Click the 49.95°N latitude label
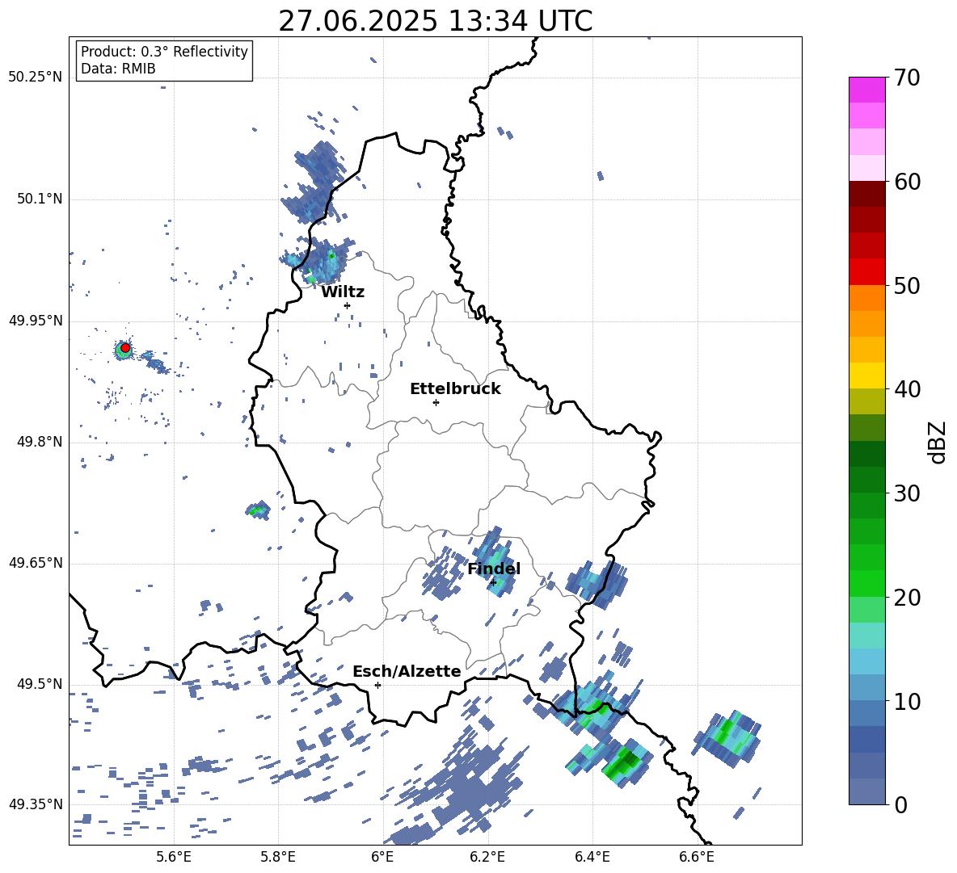 (36, 321)
